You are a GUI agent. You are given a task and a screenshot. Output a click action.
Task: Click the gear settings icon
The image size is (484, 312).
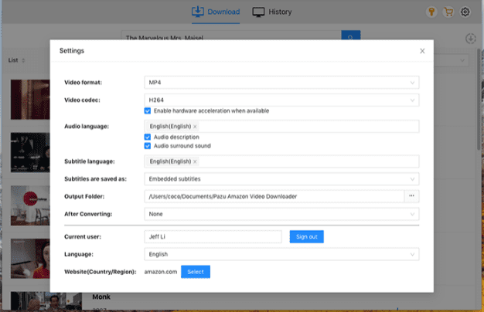click(465, 12)
